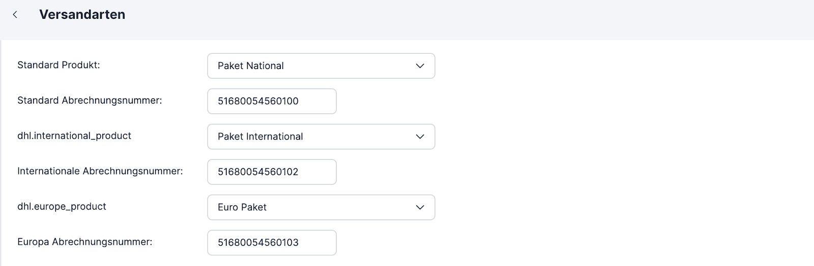Open the Standard Produkt dropdown
Image resolution: width=814 pixels, height=266 pixels.
pyautogui.click(x=321, y=66)
